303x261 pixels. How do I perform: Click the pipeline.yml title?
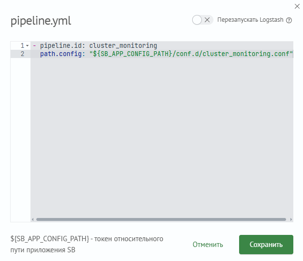pyautogui.click(x=41, y=21)
